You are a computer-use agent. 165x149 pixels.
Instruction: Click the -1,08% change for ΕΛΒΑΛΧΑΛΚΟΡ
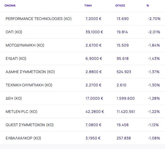click(x=154, y=138)
